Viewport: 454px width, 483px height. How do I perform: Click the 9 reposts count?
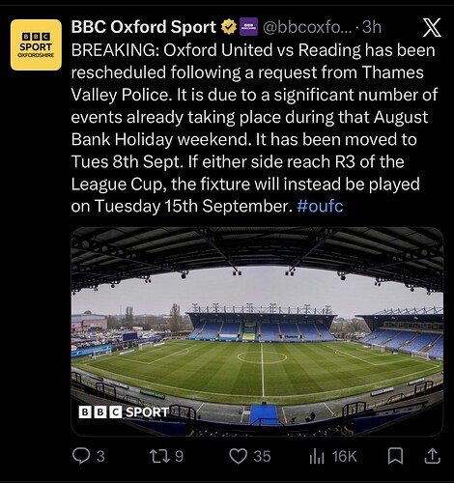pyautogui.click(x=179, y=456)
